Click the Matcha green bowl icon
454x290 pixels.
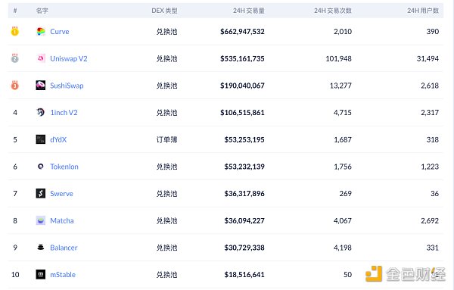point(41,220)
